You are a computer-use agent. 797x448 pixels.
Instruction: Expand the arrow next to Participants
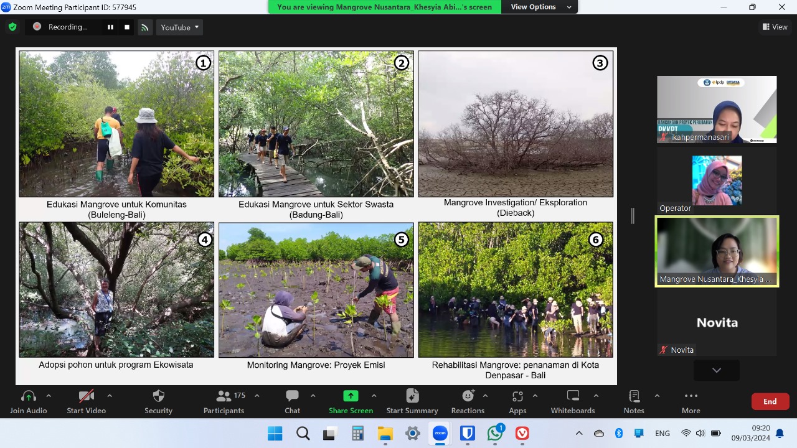tap(257, 396)
